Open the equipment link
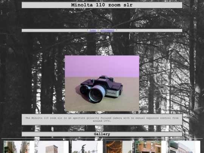204x153 pixels. pyautogui.click(x=107, y=30)
